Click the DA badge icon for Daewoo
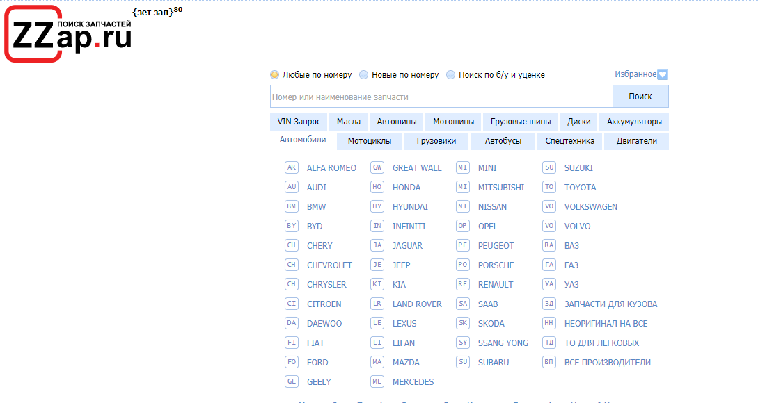 point(292,323)
